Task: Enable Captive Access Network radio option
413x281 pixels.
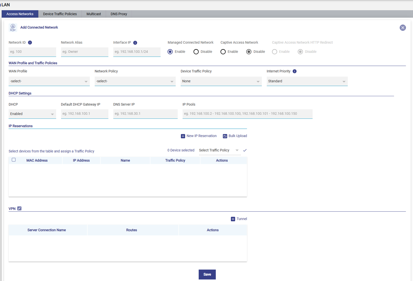Action: [223, 52]
